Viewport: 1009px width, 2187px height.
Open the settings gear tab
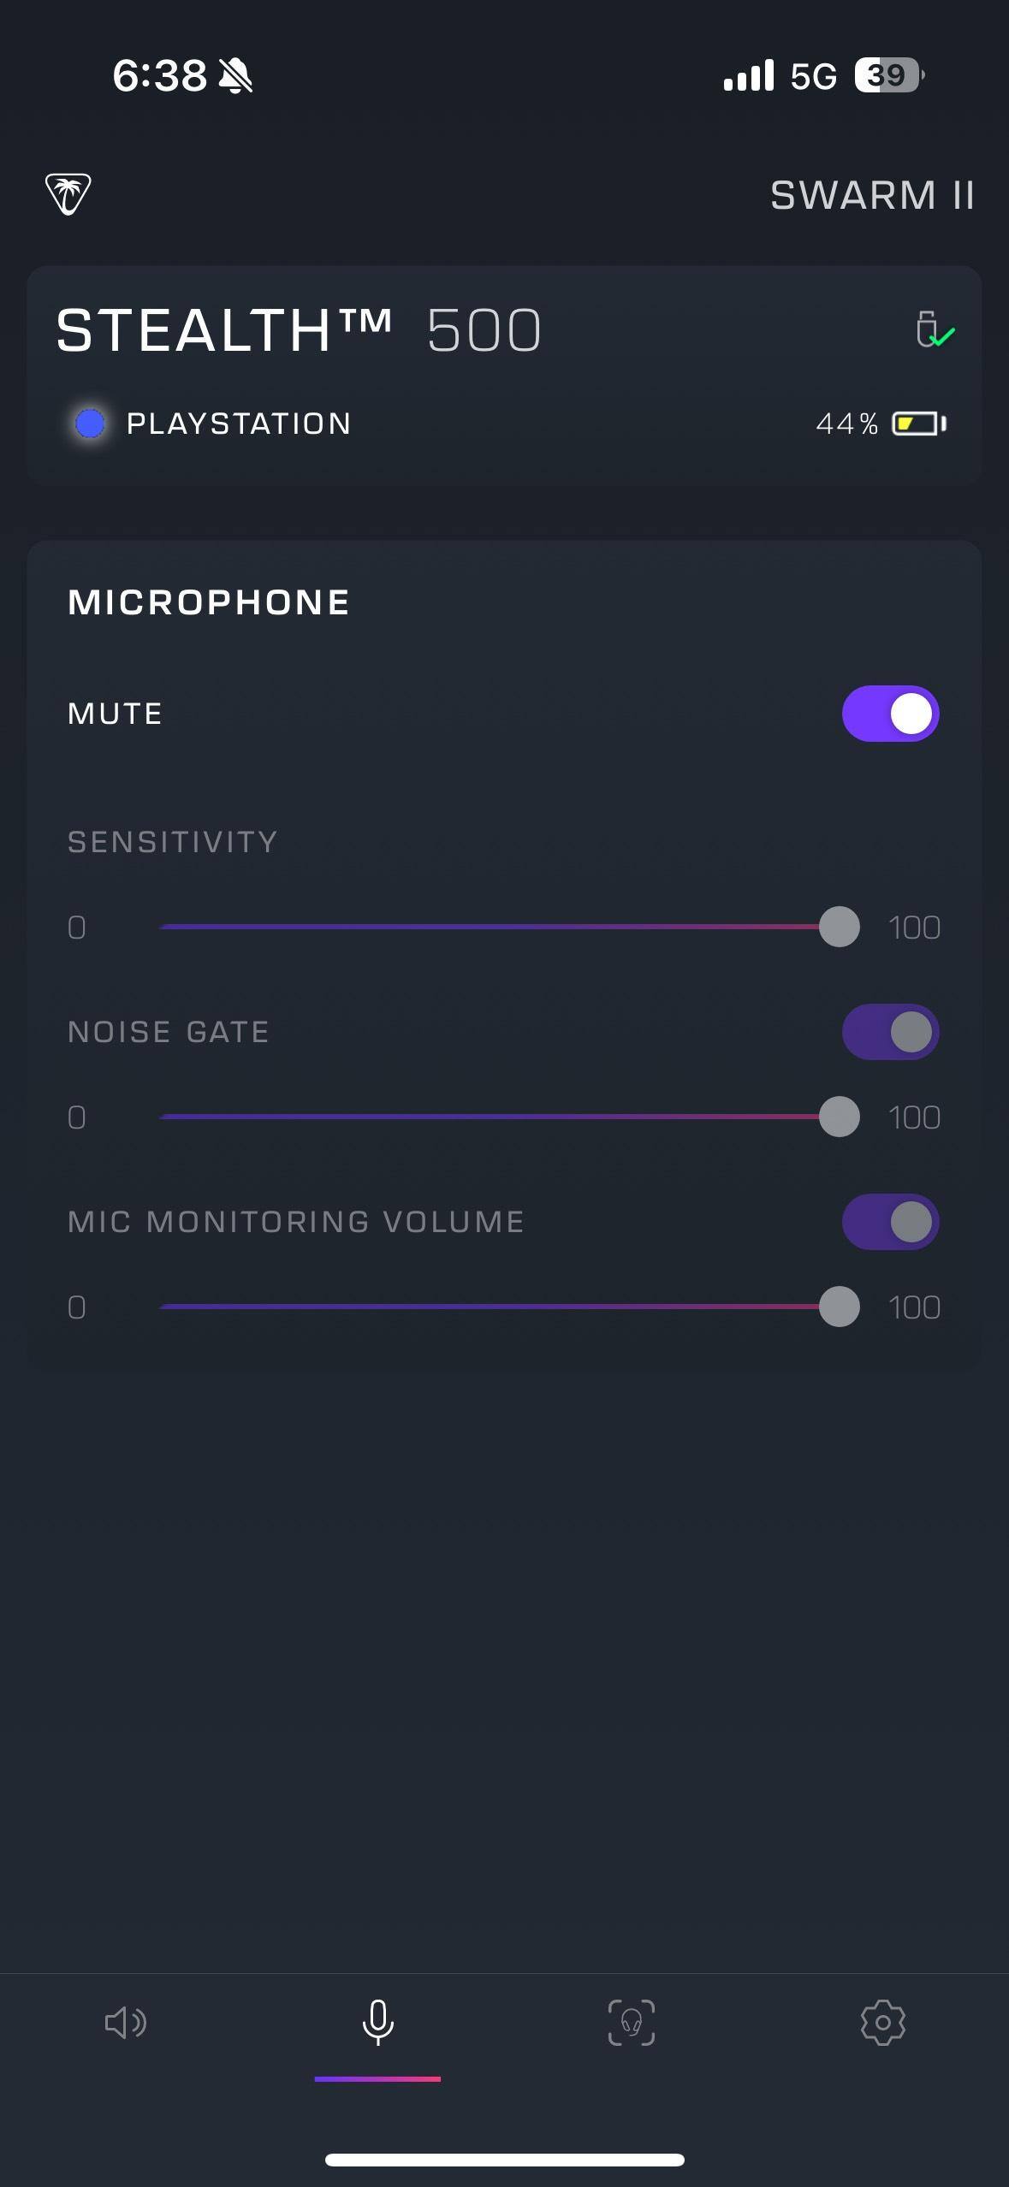tap(882, 2023)
